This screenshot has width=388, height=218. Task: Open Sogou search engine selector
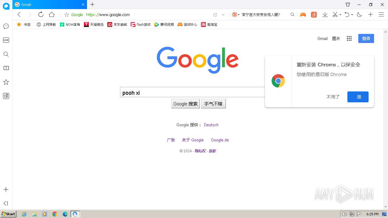[x=236, y=15]
